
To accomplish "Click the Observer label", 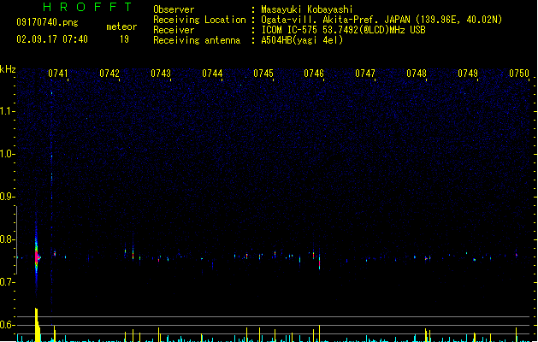I will coord(174,9).
